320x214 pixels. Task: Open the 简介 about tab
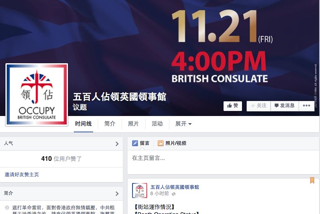pos(110,124)
